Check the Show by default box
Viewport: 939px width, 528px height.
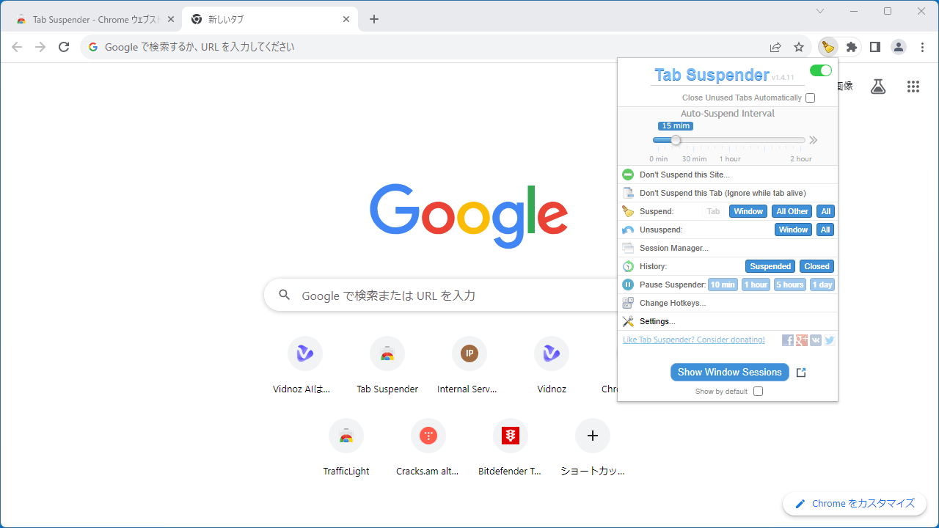758,391
